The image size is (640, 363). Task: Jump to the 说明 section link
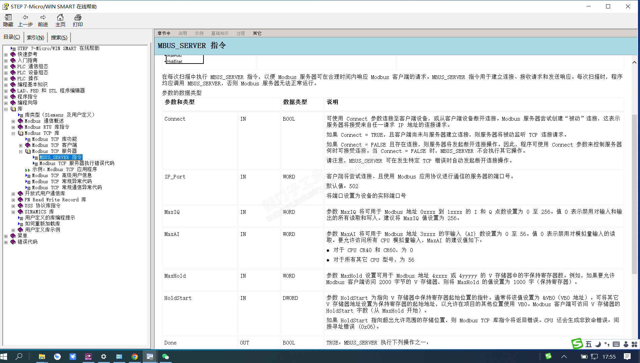[x=183, y=33]
